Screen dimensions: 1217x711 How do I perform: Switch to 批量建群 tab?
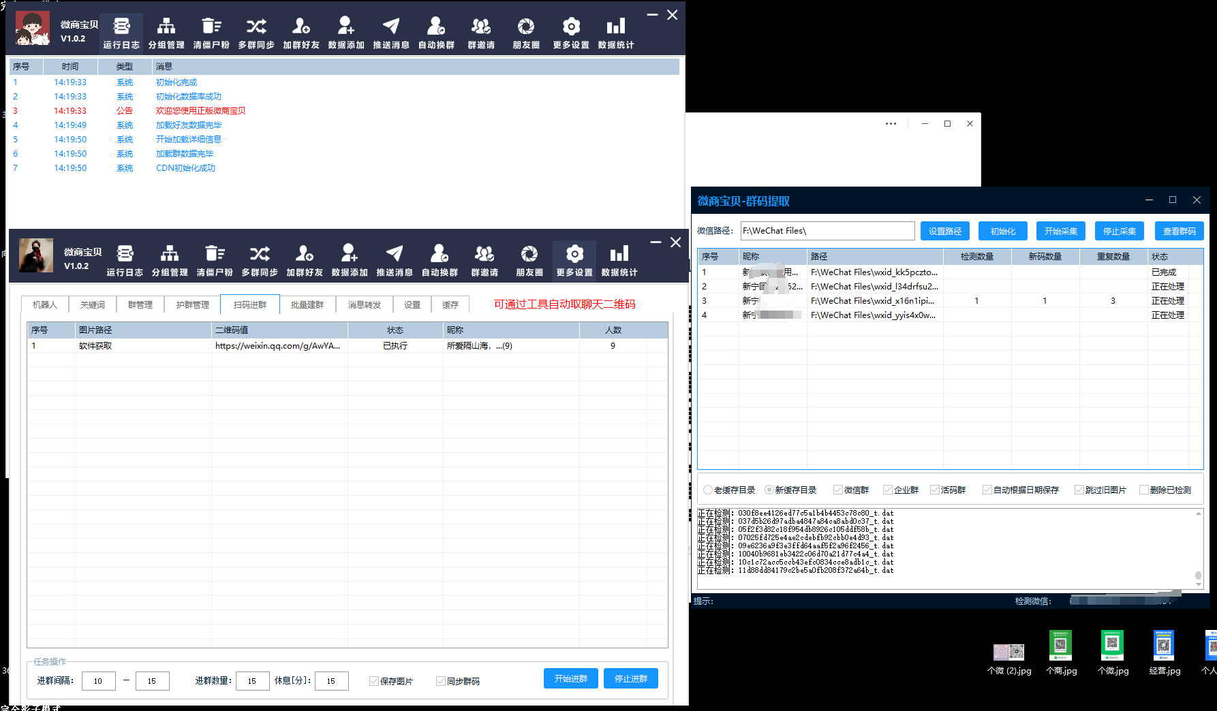(x=307, y=304)
